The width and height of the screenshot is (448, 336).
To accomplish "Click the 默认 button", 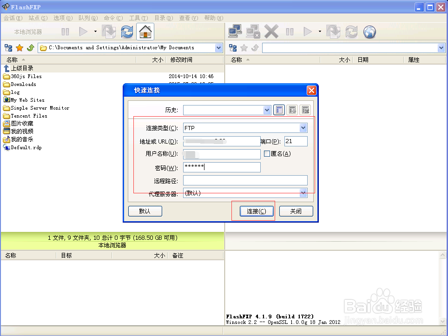I will [145, 211].
